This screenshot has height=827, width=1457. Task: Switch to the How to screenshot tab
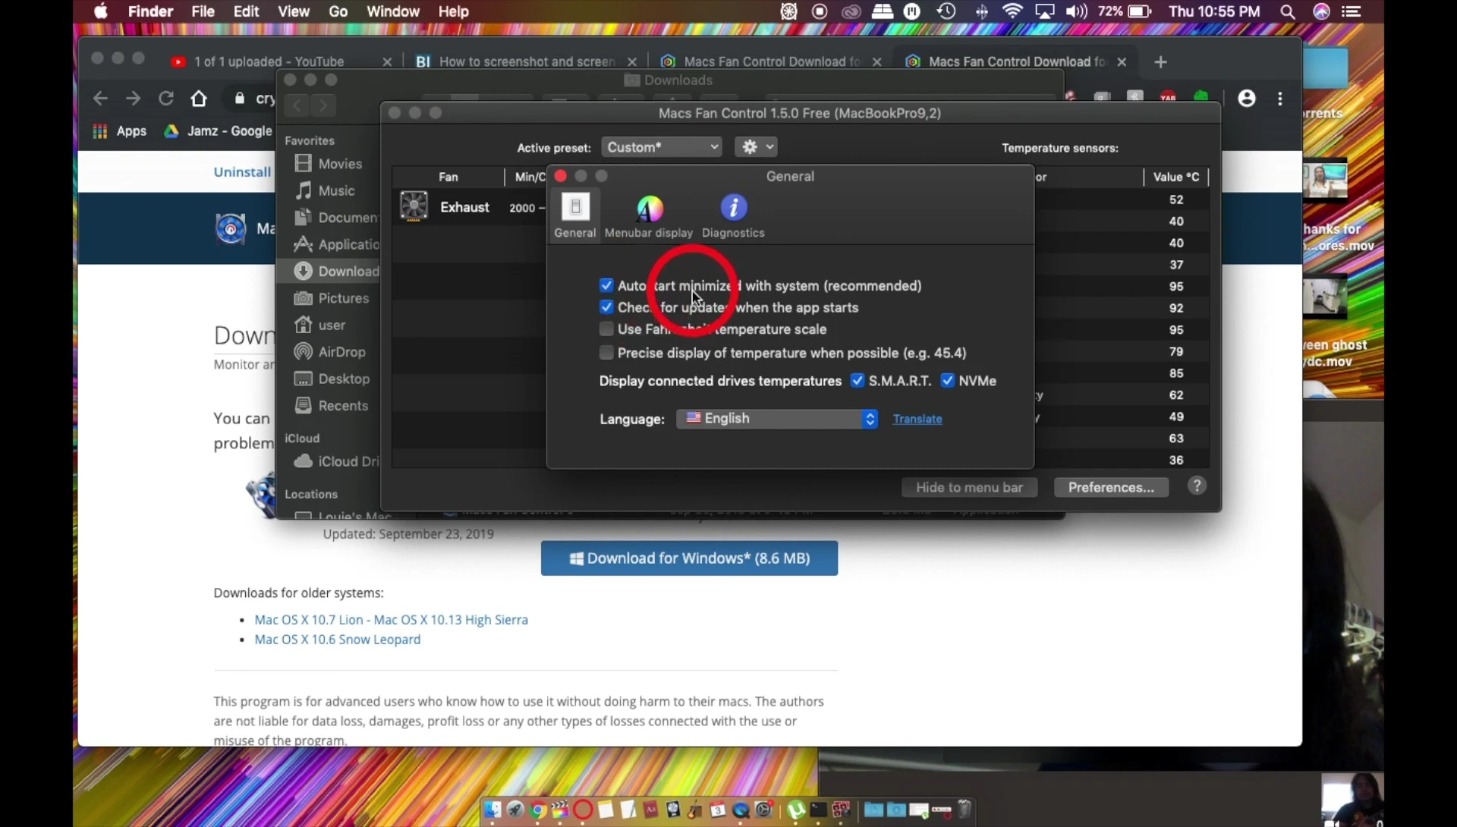pos(526,61)
